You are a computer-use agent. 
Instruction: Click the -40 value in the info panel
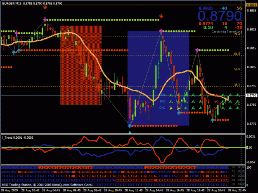click(223, 8)
